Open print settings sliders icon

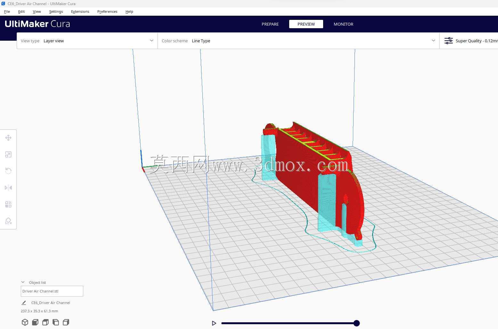[449, 41]
